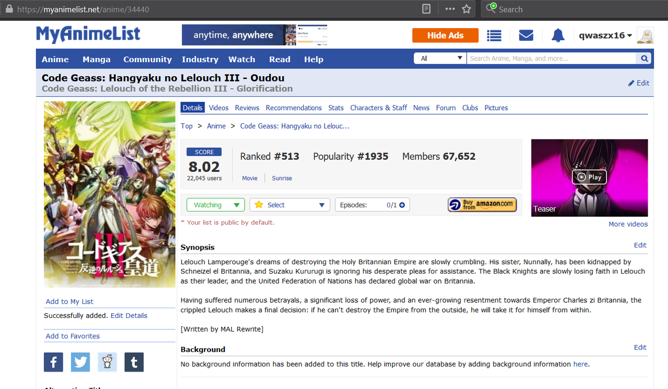Play the Teaser video thumbnail

(589, 178)
